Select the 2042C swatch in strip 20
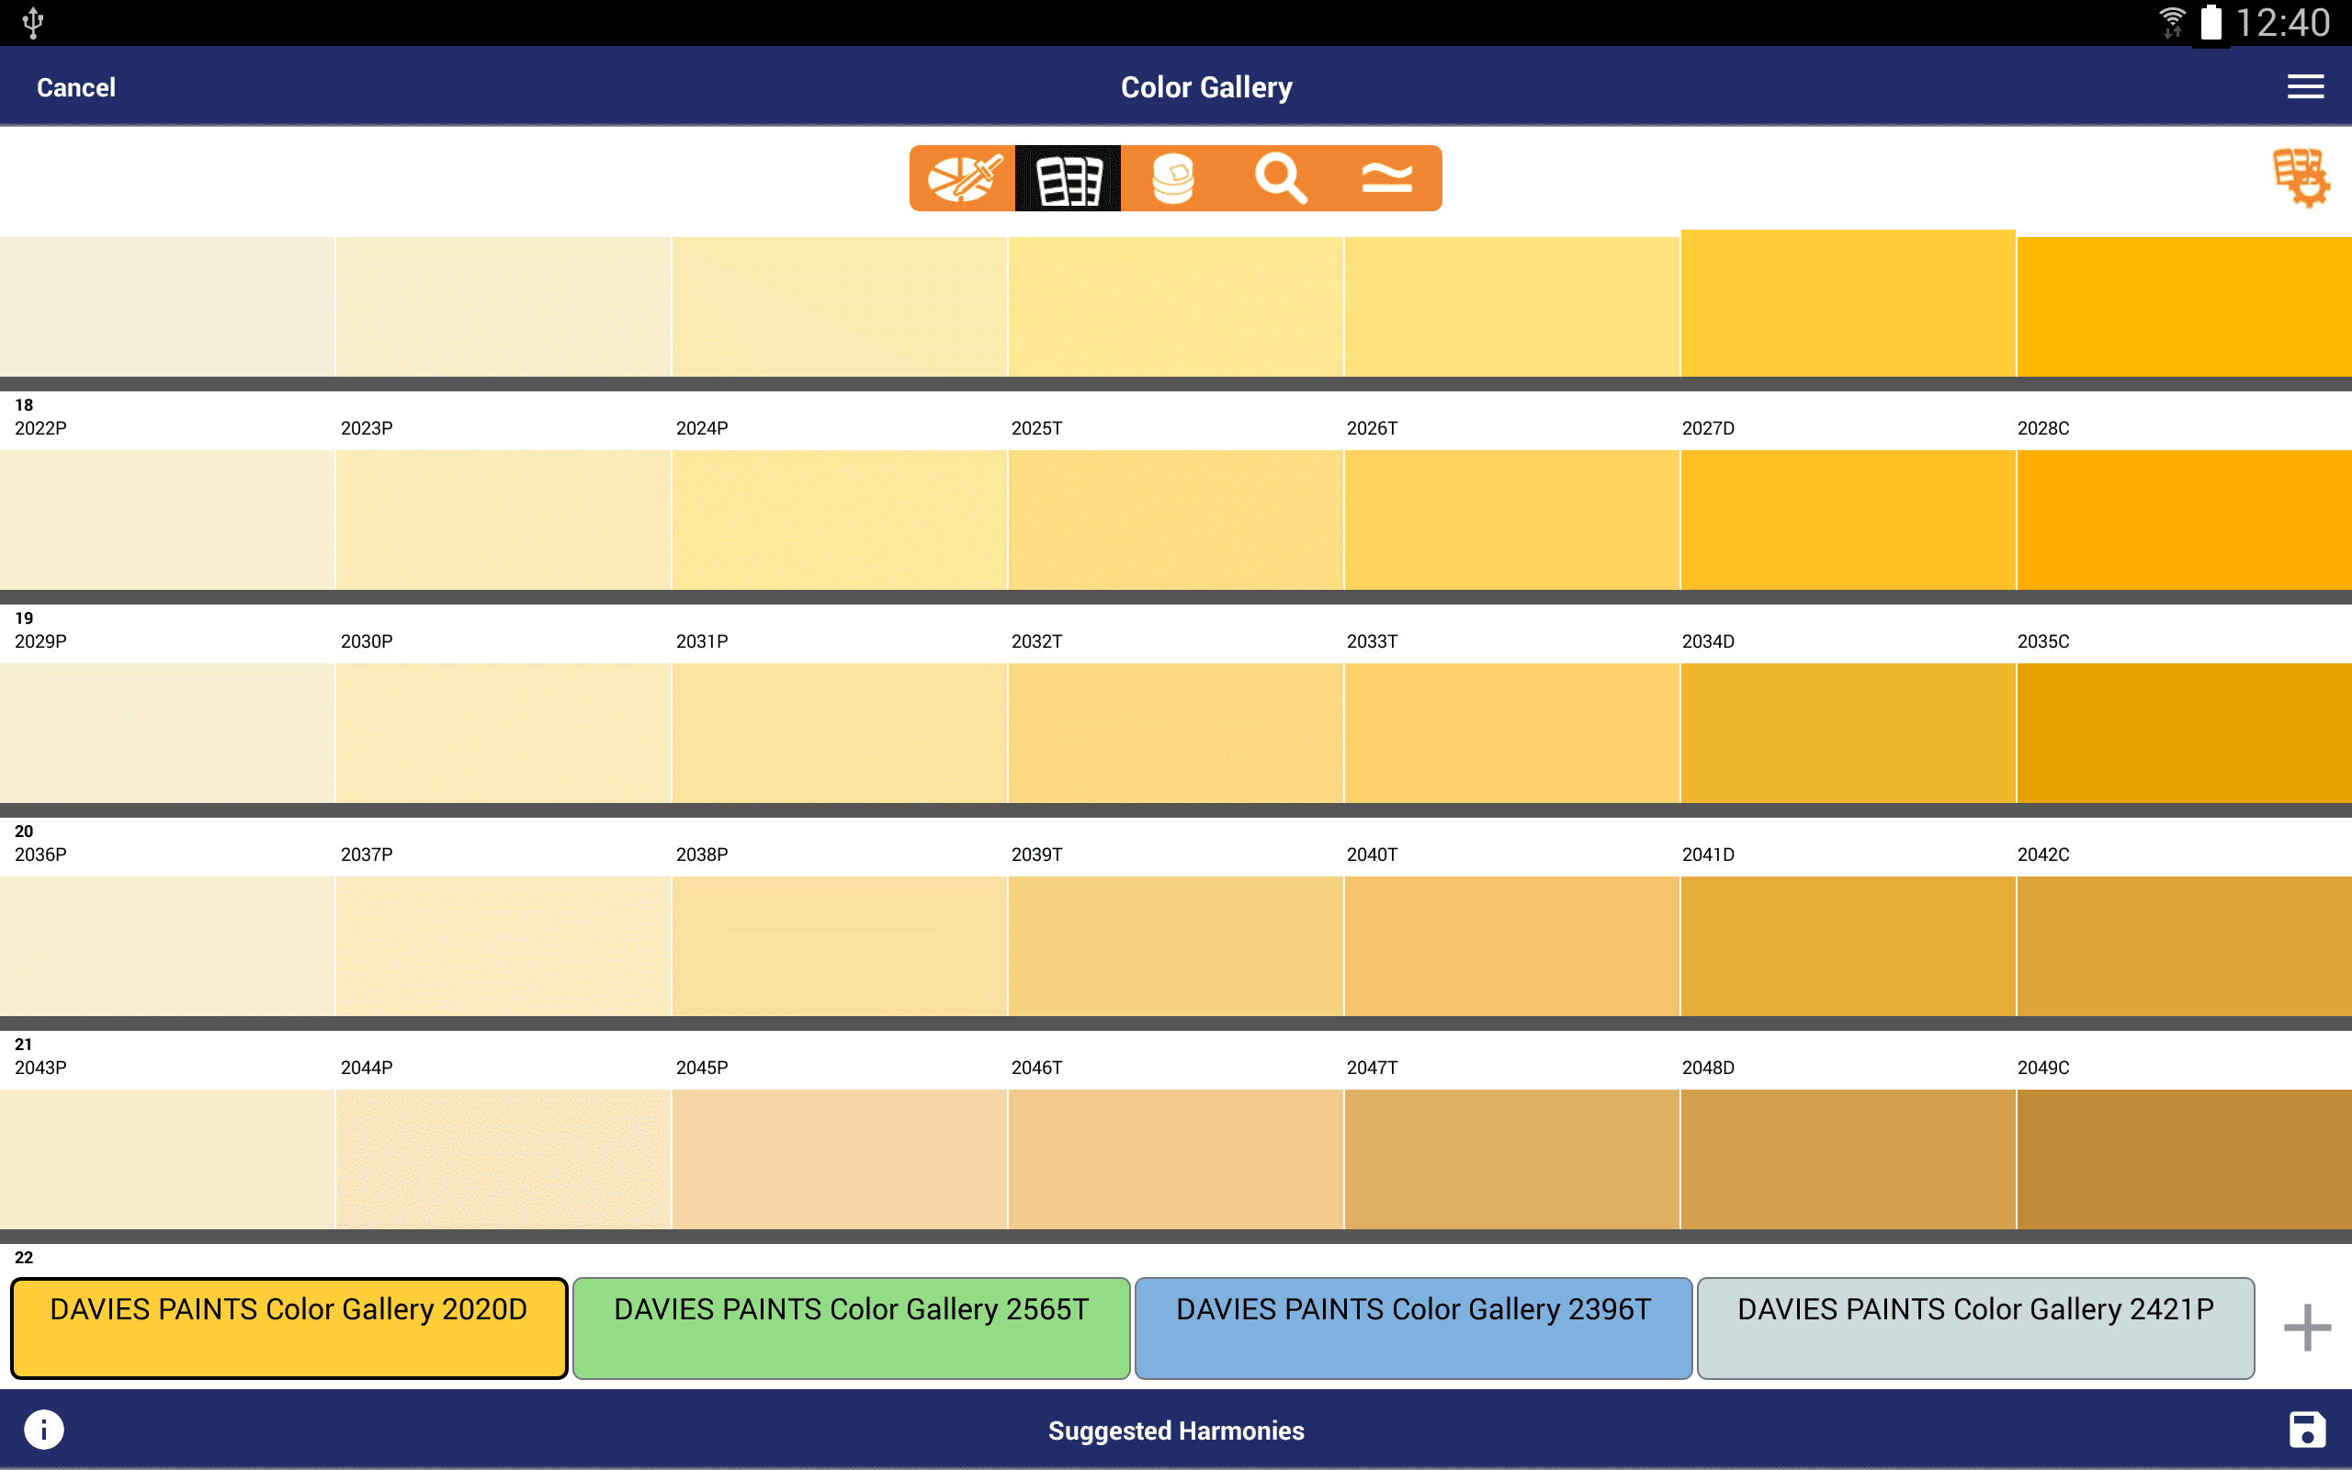2352x1470 pixels. [2185, 946]
